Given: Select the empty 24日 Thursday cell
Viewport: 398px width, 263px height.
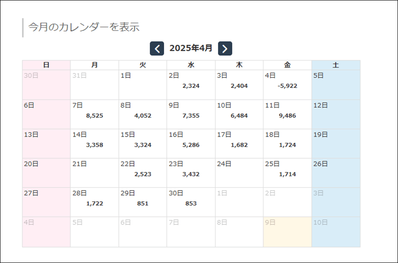Looking at the screenshot, I should (239, 173).
